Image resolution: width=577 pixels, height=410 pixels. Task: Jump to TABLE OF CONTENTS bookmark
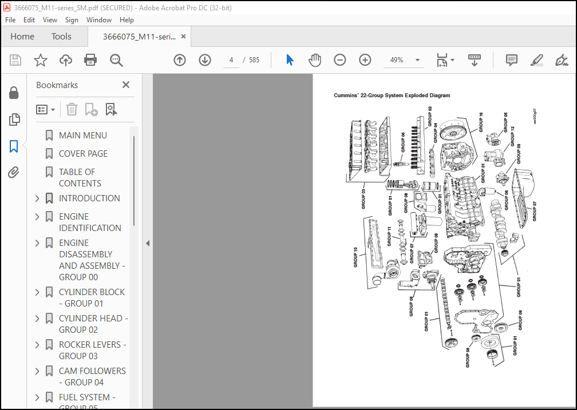[x=80, y=178]
